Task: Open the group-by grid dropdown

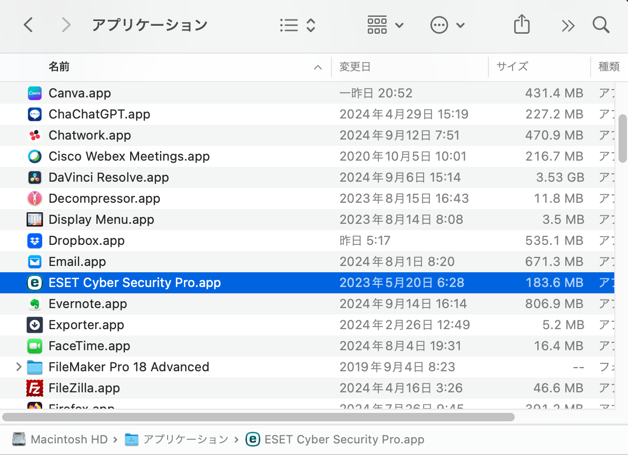Action: pyautogui.click(x=385, y=25)
